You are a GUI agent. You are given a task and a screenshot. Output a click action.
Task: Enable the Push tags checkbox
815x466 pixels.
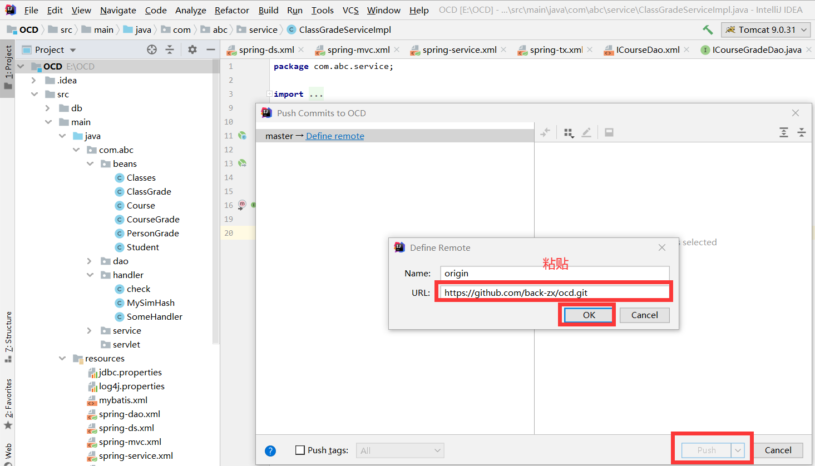coord(300,450)
